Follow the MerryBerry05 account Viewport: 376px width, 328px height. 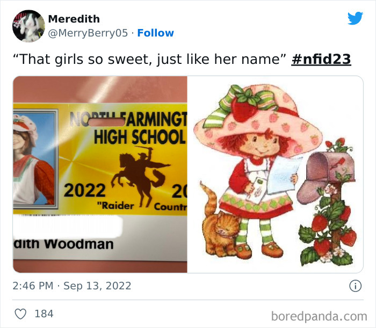[155, 33]
